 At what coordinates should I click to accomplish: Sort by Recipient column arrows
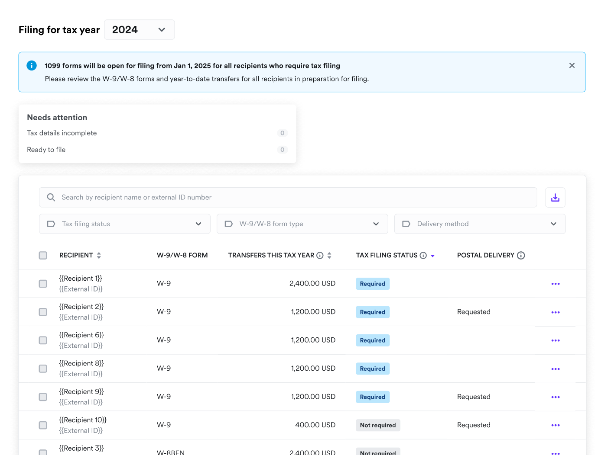[99, 256]
